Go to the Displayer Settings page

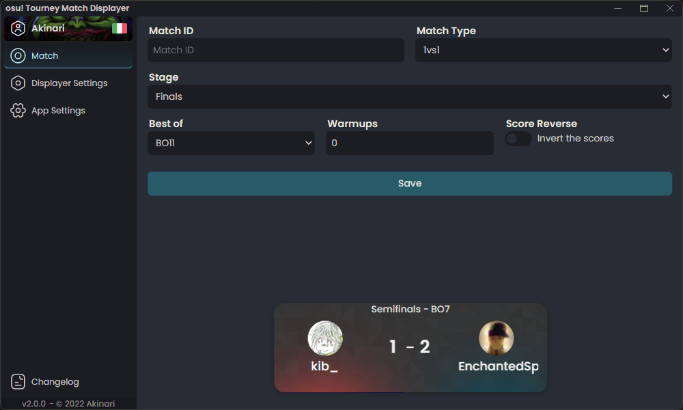(69, 83)
